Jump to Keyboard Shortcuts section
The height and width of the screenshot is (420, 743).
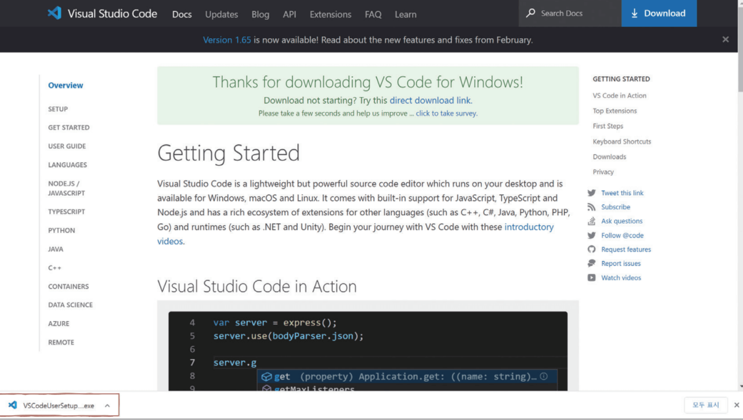pyautogui.click(x=622, y=142)
